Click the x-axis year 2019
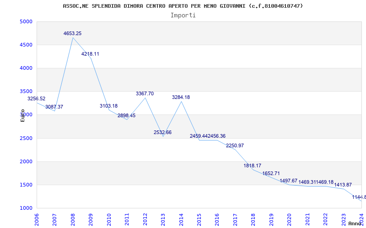This screenshot has width=366, height=228. pyautogui.click(x=271, y=220)
